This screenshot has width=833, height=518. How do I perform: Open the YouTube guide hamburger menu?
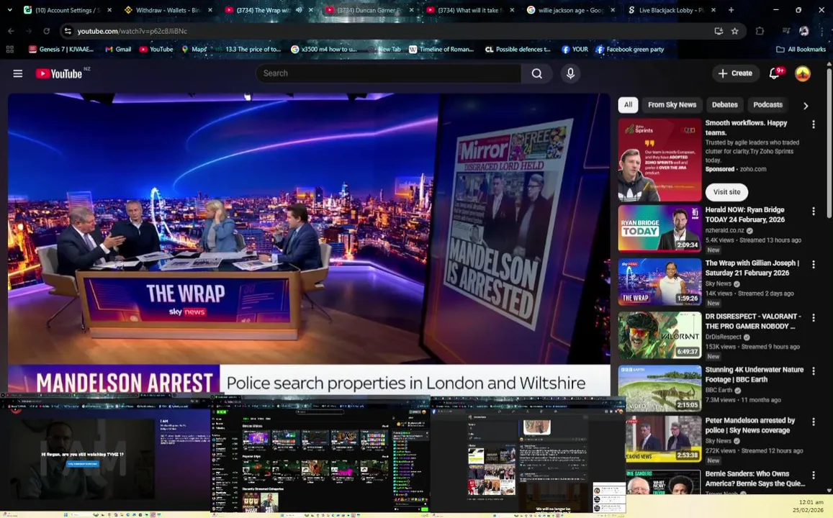[17, 73]
